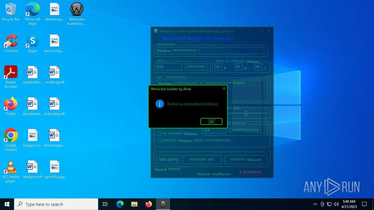Toggle checkbox beside the attempts field
The width and height of the screenshot is (374, 210).
231,130
